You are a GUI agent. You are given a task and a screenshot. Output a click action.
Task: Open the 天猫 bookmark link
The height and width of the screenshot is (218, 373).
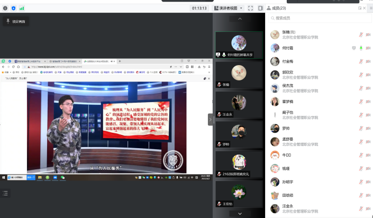click(58, 72)
